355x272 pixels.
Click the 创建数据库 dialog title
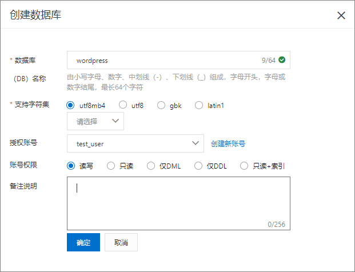pyautogui.click(x=35, y=15)
